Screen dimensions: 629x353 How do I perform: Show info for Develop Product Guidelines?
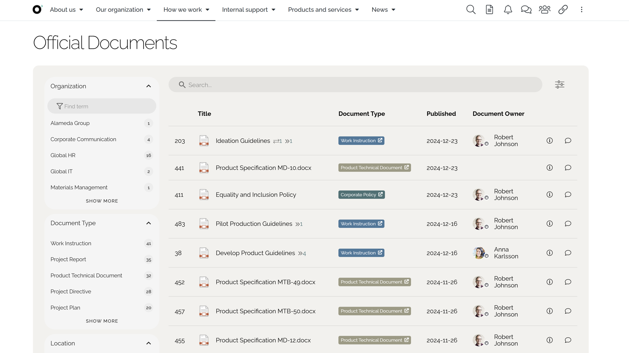point(549,253)
